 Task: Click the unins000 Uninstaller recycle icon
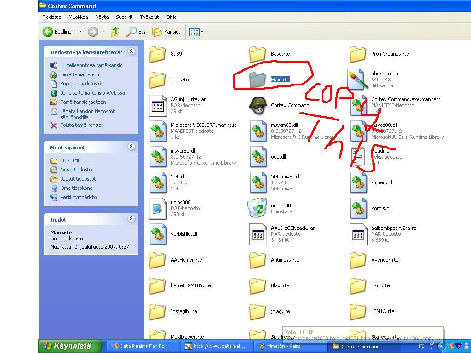coord(257,208)
